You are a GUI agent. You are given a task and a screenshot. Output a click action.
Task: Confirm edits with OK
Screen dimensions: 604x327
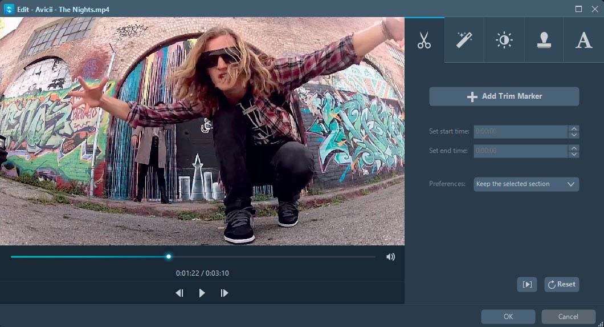[x=508, y=317]
